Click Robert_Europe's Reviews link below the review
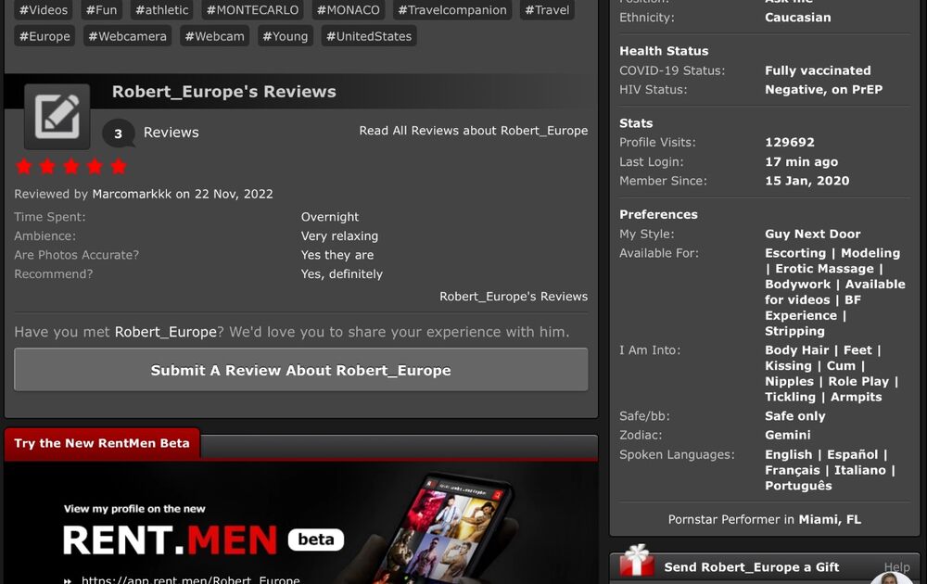 513,297
